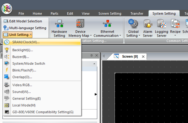This screenshot has height=123, width=188.
Task: Click the tab scroll-left arrow
Action: [x=104, y=56]
